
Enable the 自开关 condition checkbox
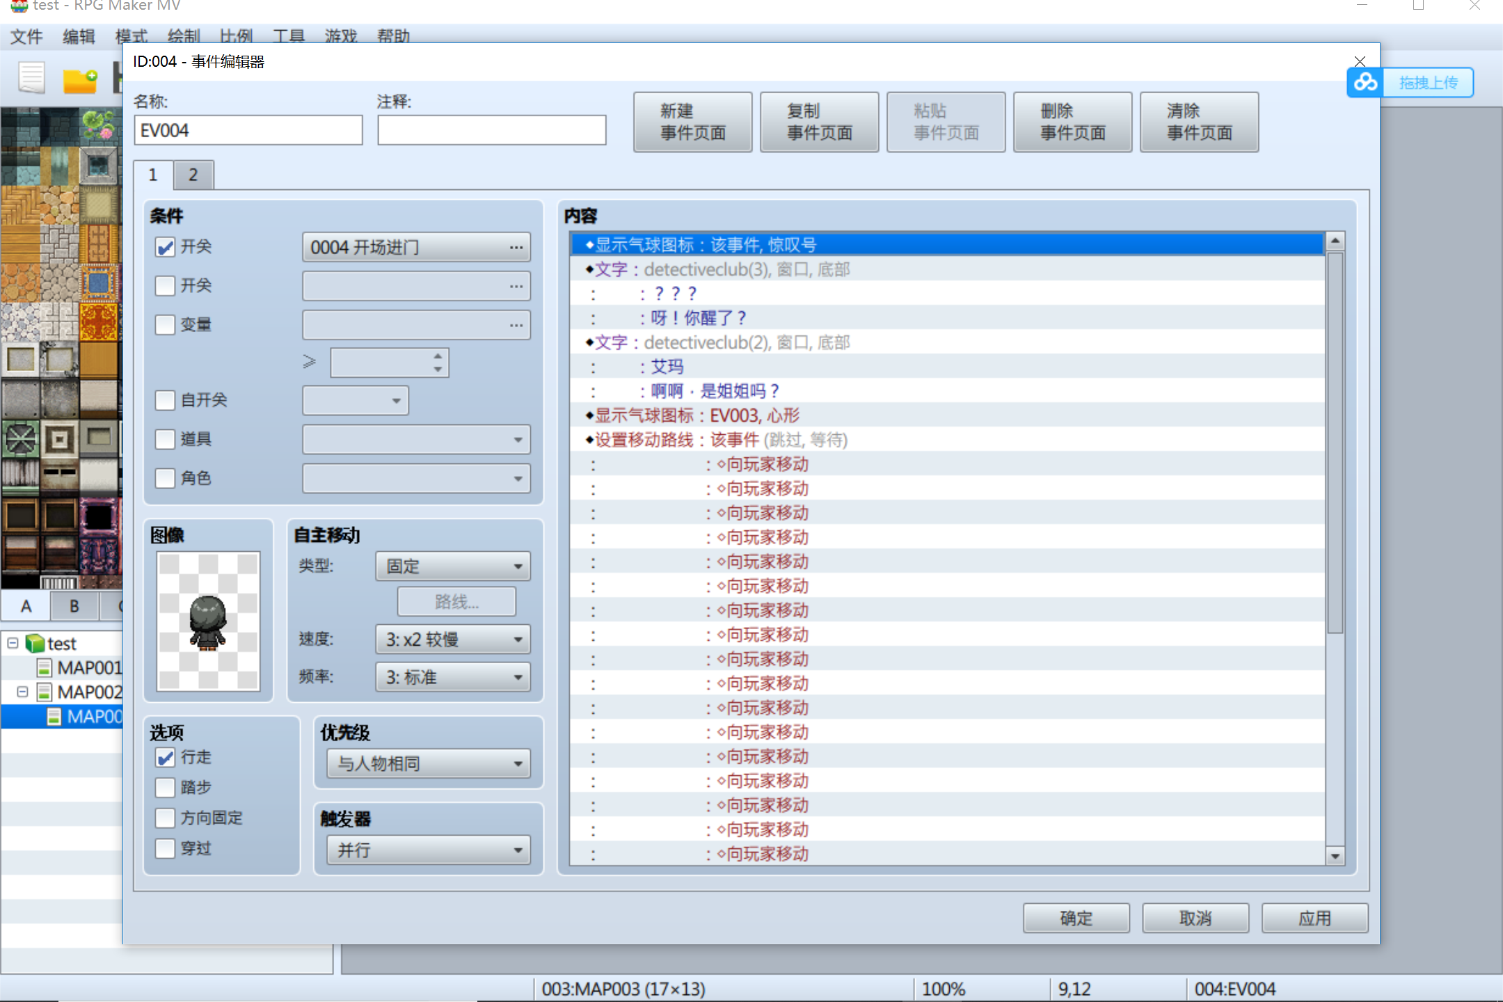(165, 400)
